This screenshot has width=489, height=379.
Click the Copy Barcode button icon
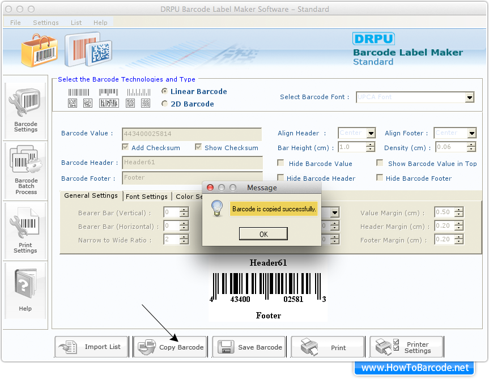click(147, 347)
